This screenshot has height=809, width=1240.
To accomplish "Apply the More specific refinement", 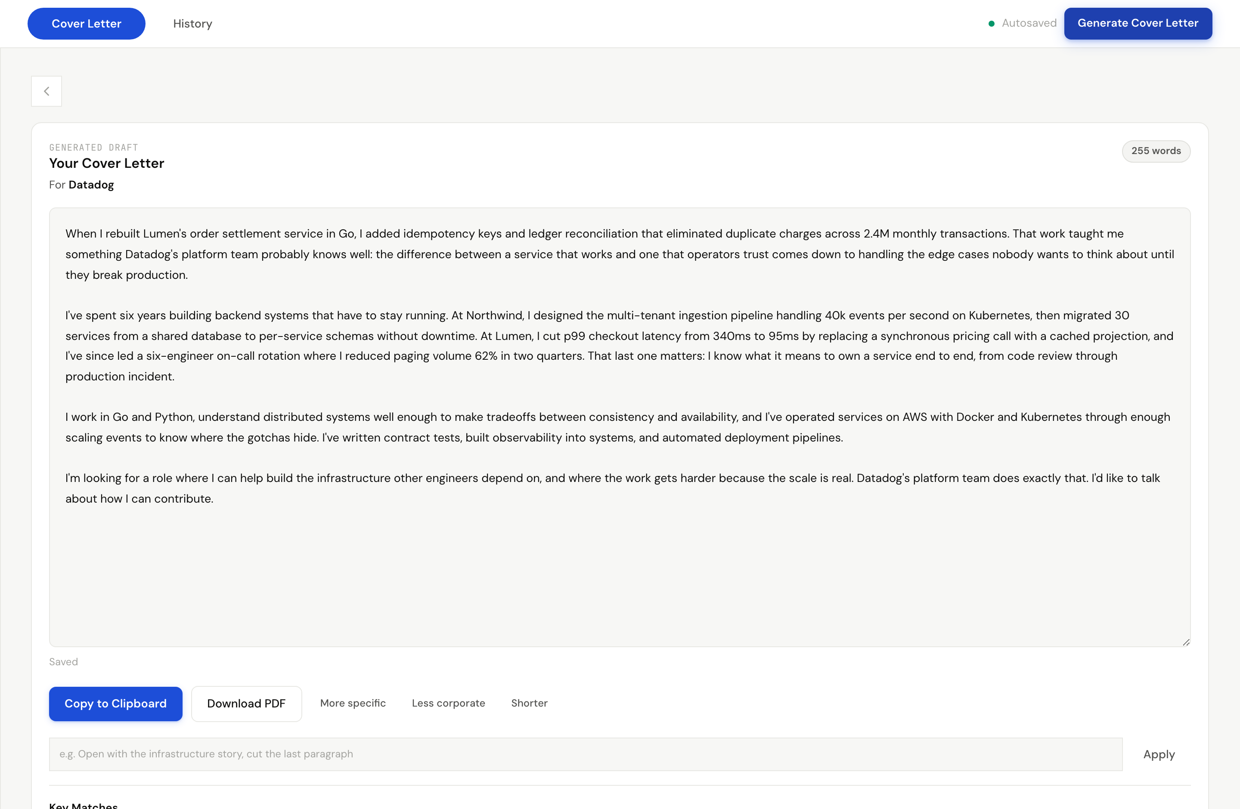I will tap(353, 703).
